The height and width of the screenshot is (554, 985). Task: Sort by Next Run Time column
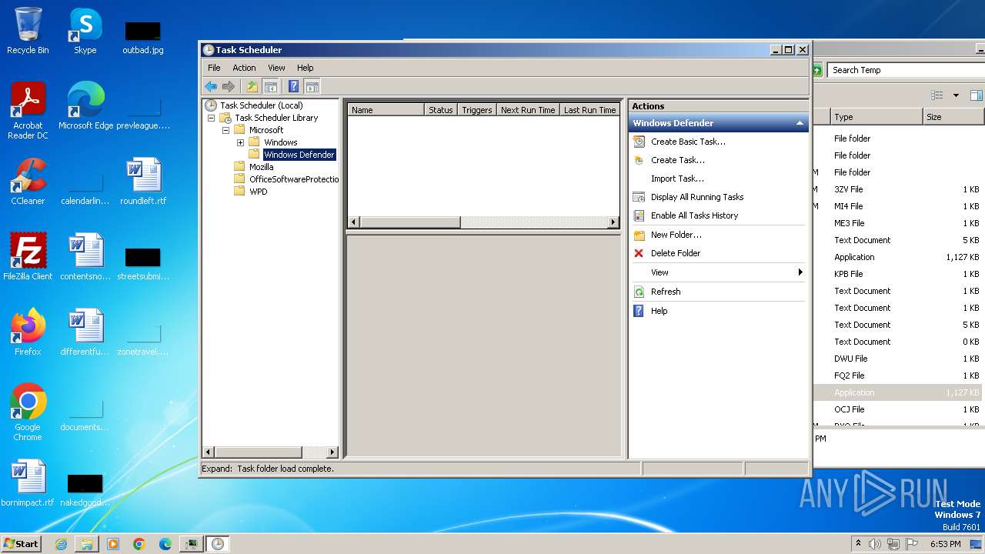coord(528,110)
